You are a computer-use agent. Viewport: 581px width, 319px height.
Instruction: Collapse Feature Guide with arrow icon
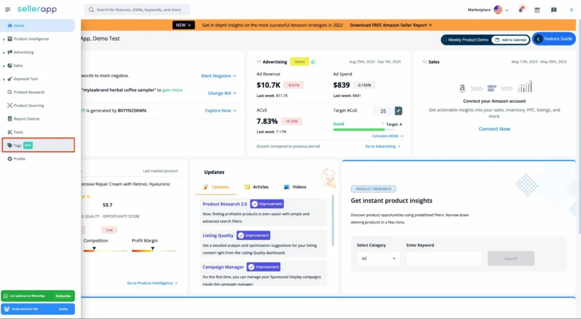coord(538,39)
